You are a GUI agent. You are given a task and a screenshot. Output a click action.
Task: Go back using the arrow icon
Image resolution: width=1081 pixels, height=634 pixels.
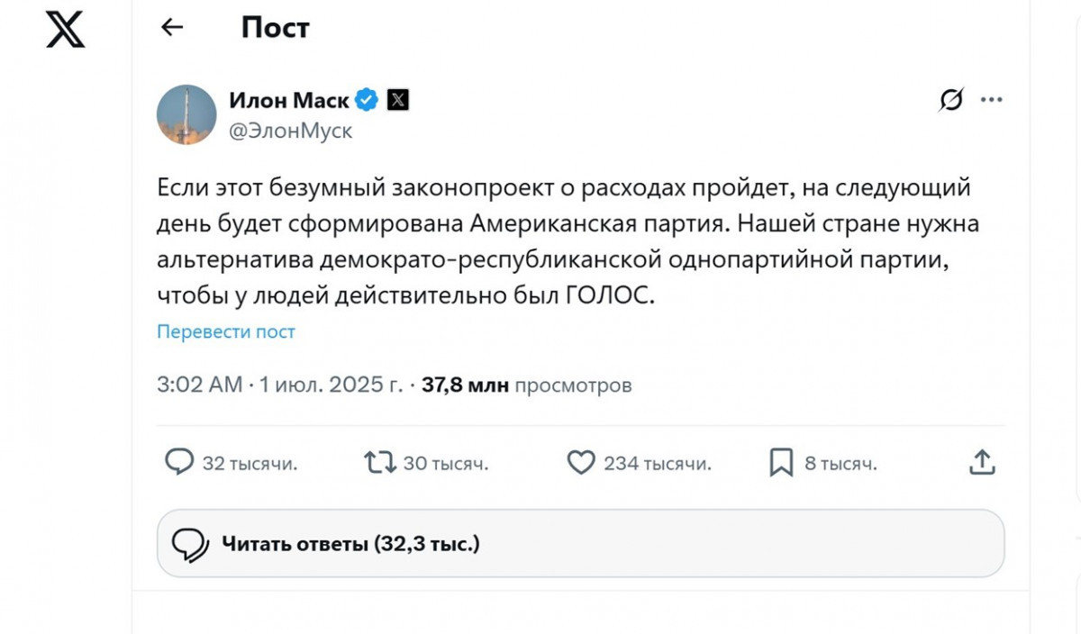coord(171,28)
